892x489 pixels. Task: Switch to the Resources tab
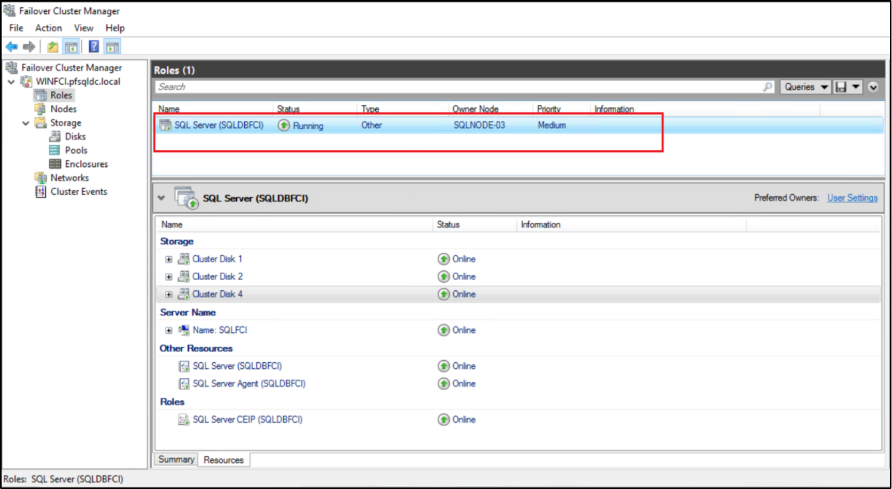point(223,460)
